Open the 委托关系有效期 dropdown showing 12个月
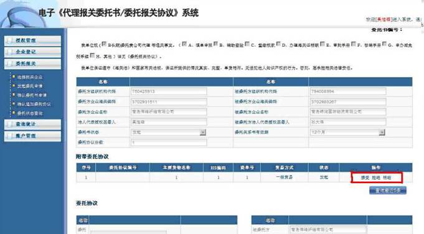 pos(347,132)
